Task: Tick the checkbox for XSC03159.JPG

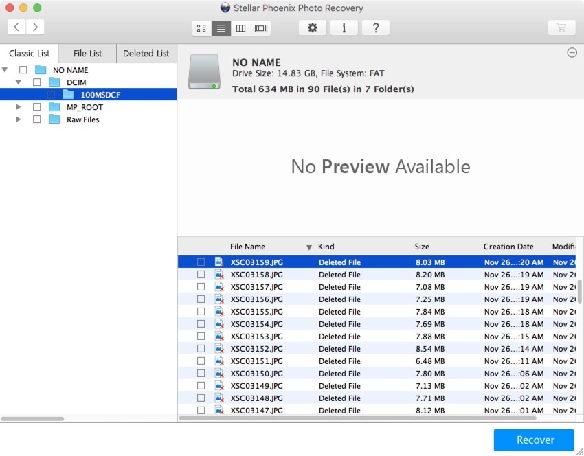Action: pyautogui.click(x=201, y=262)
